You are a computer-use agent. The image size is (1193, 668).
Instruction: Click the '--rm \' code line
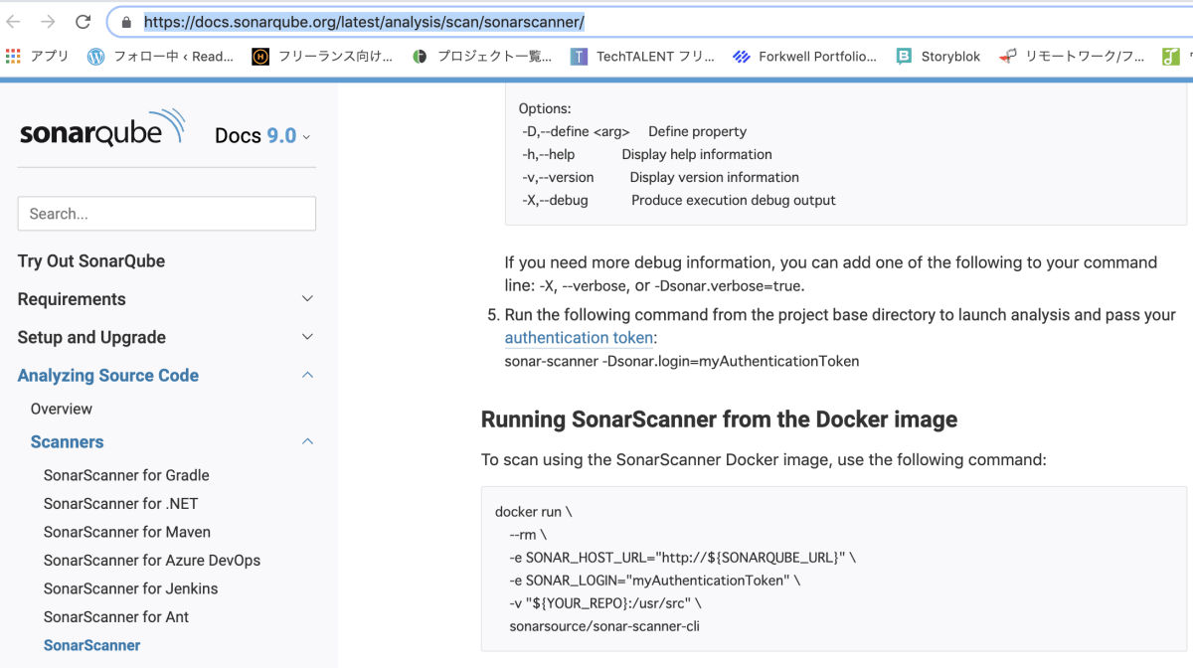coord(527,535)
